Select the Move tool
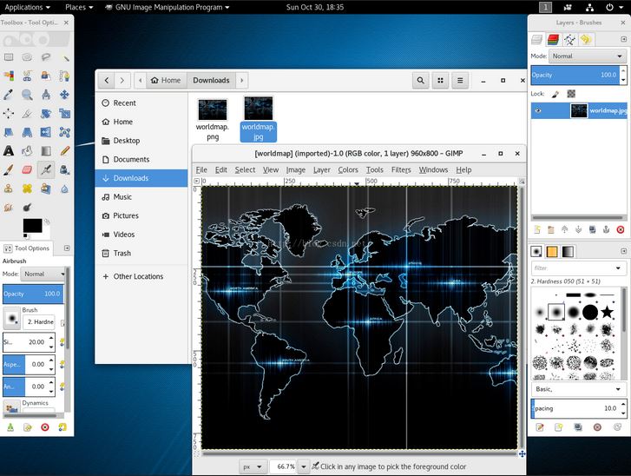Screen dimensions: 631x476 point(64,95)
